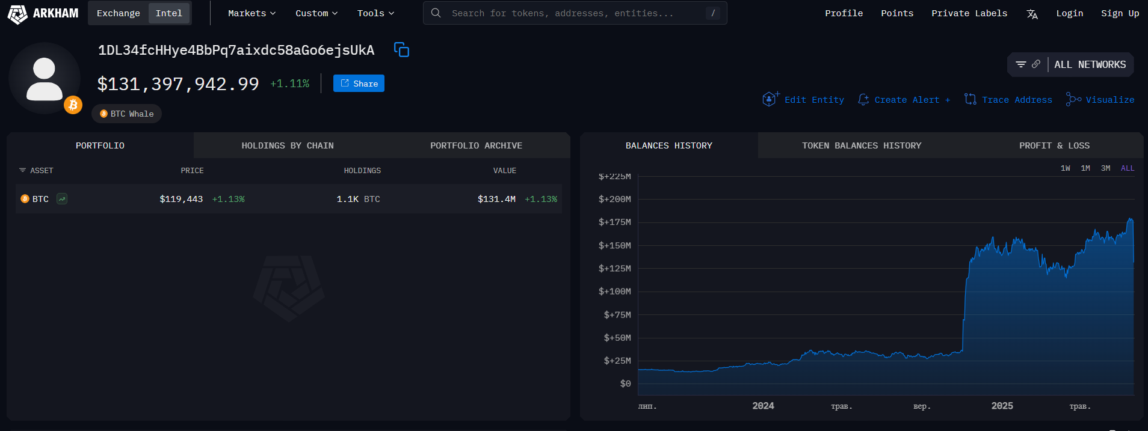Click the language translate icon
Image resolution: width=1148 pixels, height=431 pixels.
[1032, 14]
